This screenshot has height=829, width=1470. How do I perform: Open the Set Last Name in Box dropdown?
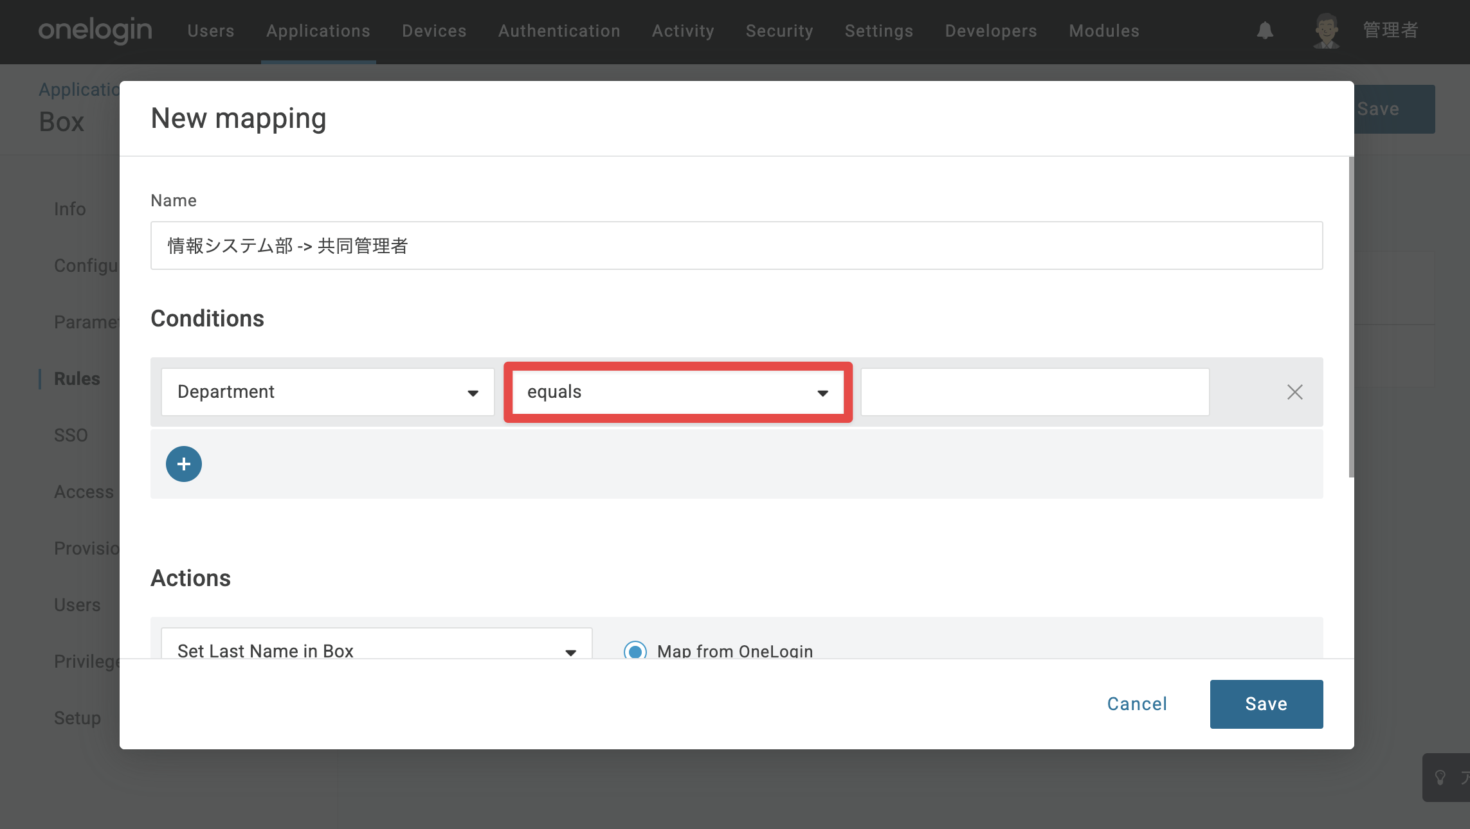click(x=376, y=643)
